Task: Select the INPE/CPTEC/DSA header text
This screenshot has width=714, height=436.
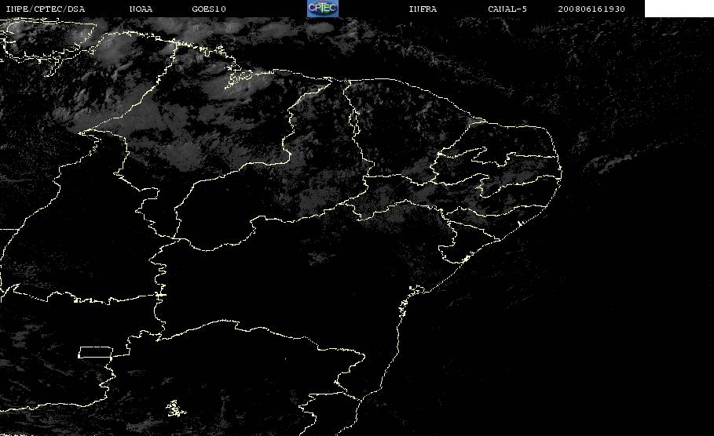Action: [45, 9]
